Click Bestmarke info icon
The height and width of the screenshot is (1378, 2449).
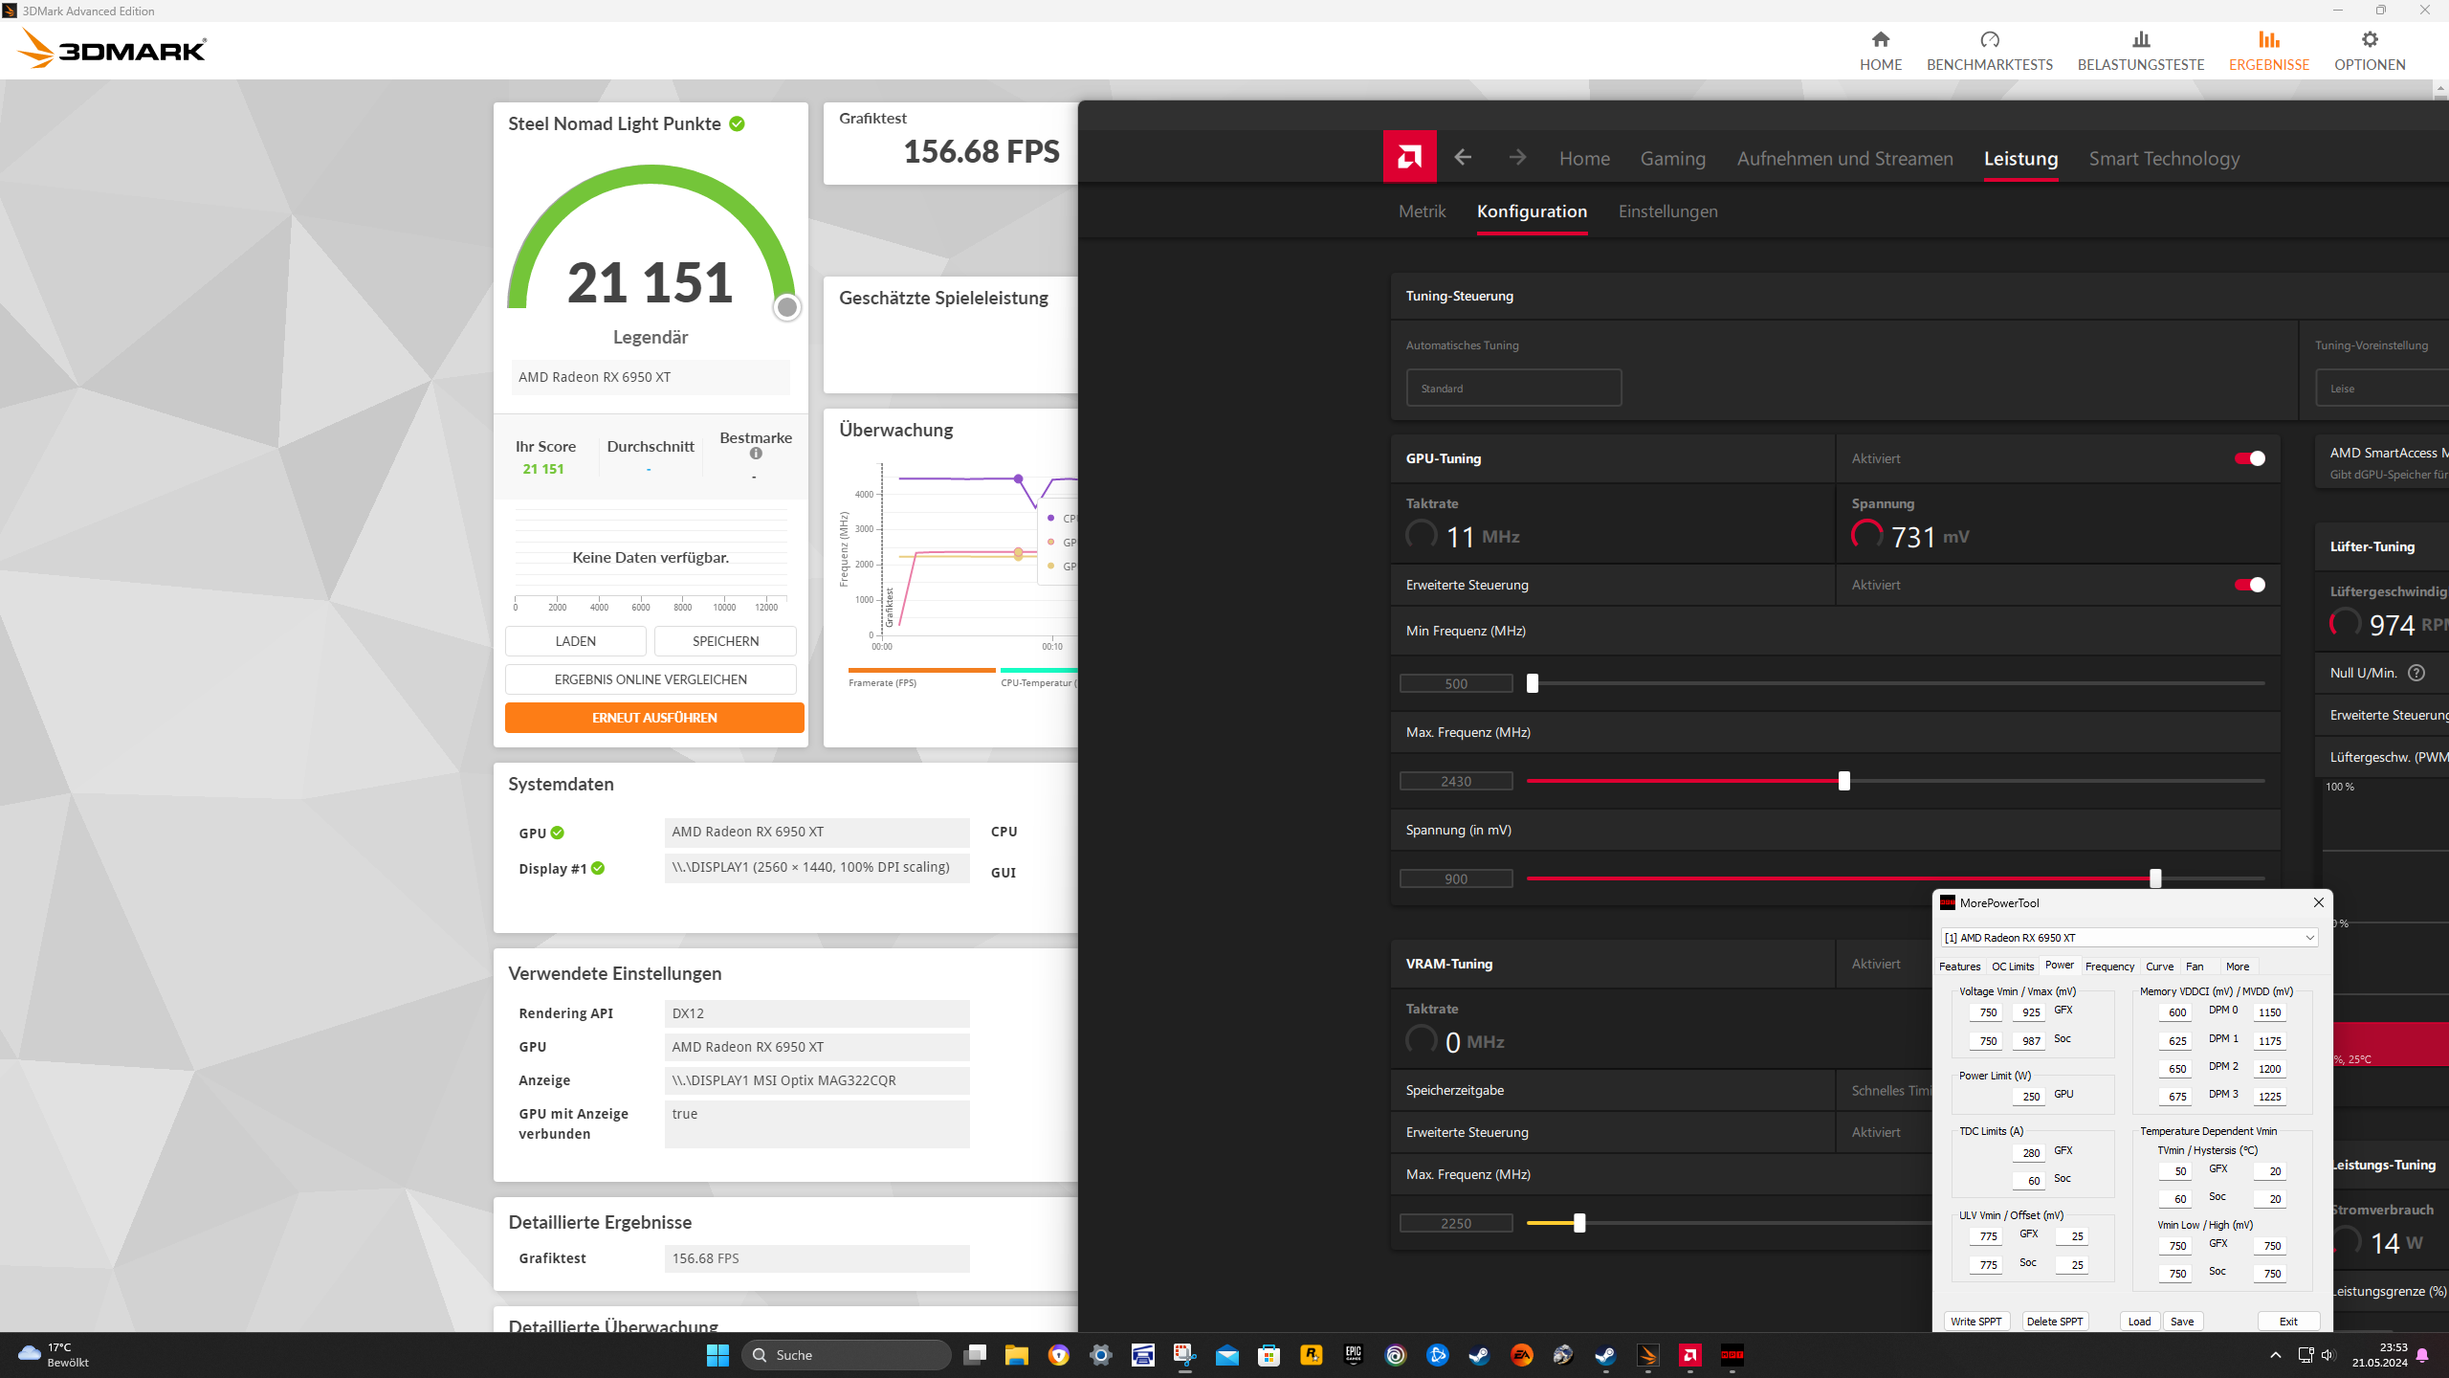pyautogui.click(x=756, y=454)
